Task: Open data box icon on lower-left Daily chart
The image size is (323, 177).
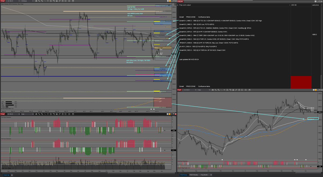Action: 51,114
